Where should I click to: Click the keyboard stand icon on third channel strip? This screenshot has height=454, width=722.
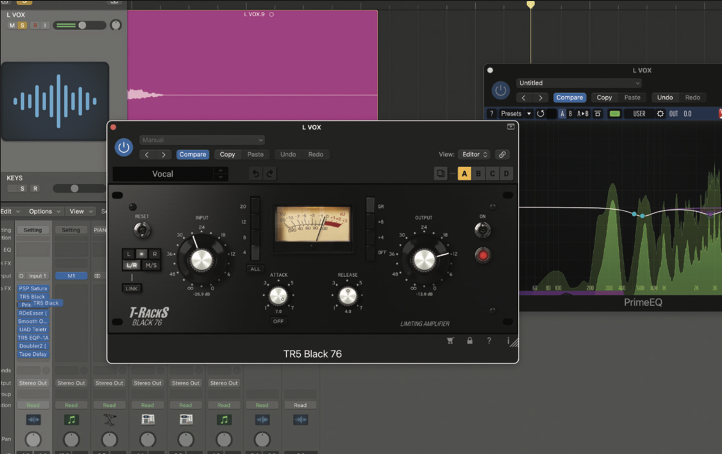click(x=110, y=419)
